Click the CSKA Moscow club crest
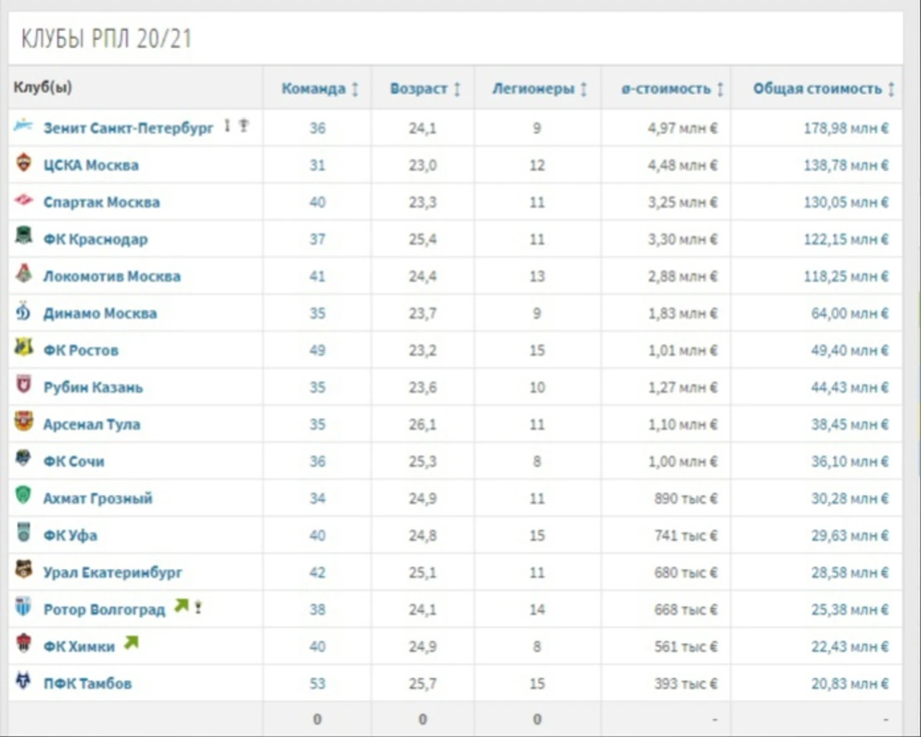 coord(23,163)
